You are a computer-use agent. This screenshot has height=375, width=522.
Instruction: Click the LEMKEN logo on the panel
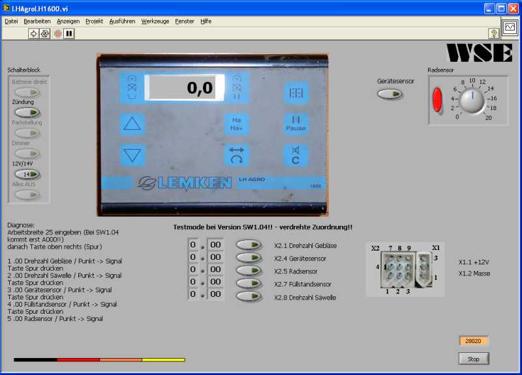click(185, 184)
